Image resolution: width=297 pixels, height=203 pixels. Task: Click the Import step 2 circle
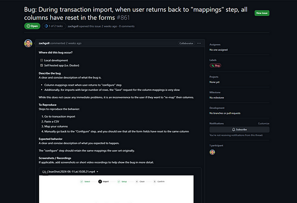100,182
